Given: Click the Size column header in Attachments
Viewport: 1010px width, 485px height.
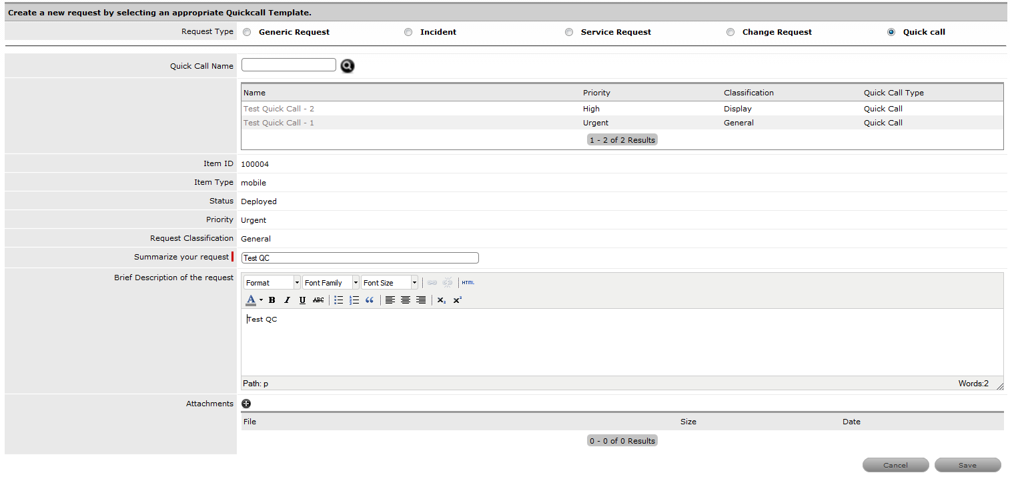Looking at the screenshot, I should pos(688,422).
